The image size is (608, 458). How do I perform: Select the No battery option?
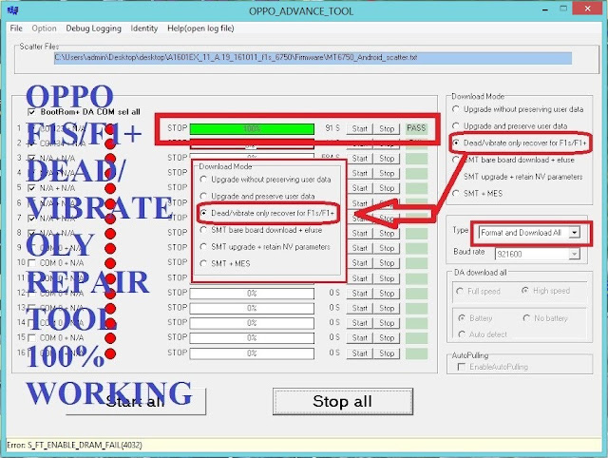pyautogui.click(x=526, y=318)
